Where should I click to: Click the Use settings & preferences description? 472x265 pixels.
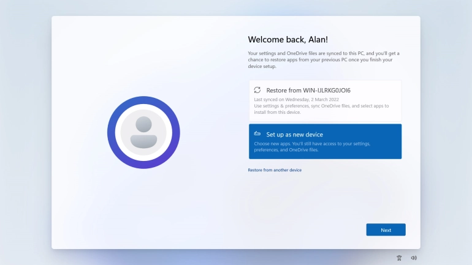coord(321,109)
